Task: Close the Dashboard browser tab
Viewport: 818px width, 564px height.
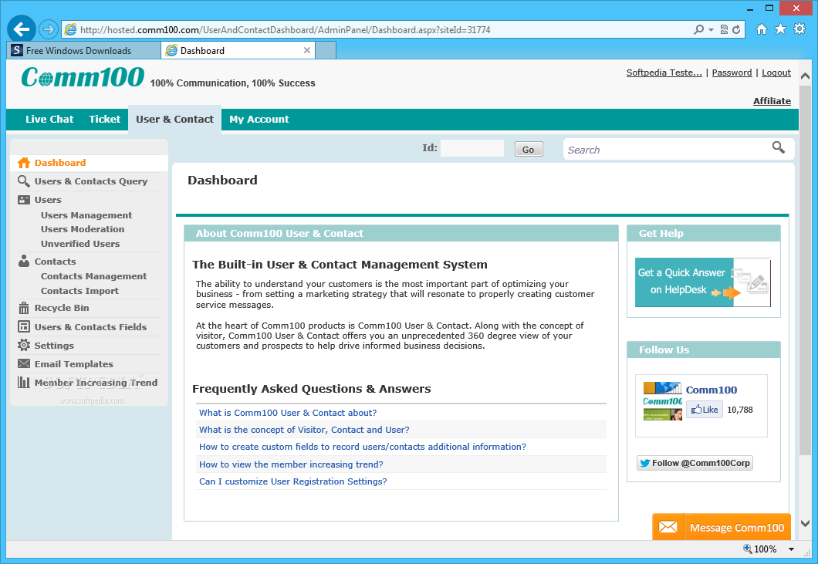Action: click(x=307, y=50)
